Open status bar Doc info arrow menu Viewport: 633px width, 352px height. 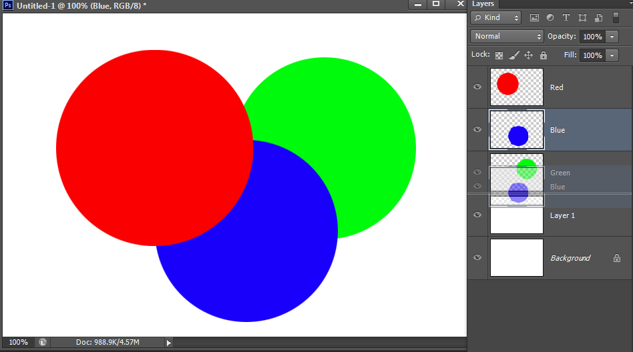pos(168,343)
